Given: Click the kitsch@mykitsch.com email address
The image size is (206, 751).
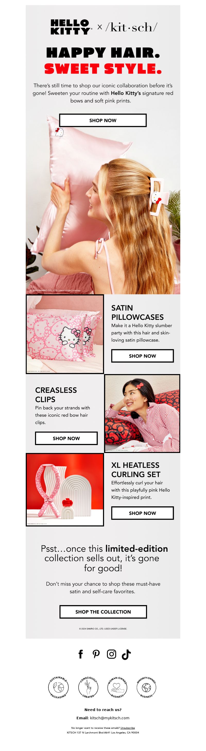Looking at the screenshot, I should 109,718.
